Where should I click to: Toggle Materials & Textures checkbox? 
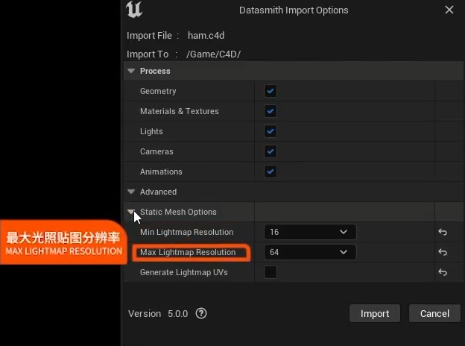click(271, 111)
